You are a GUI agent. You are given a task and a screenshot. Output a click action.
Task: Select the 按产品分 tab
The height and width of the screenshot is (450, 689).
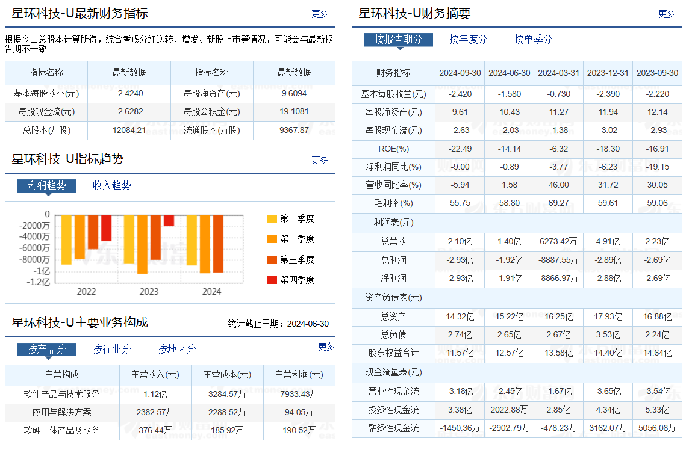(47, 350)
